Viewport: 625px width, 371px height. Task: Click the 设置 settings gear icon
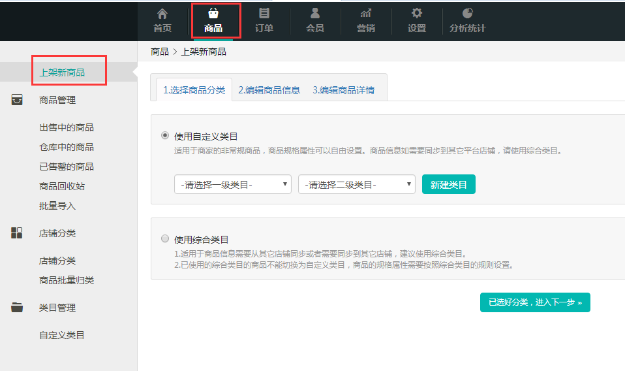tap(417, 13)
